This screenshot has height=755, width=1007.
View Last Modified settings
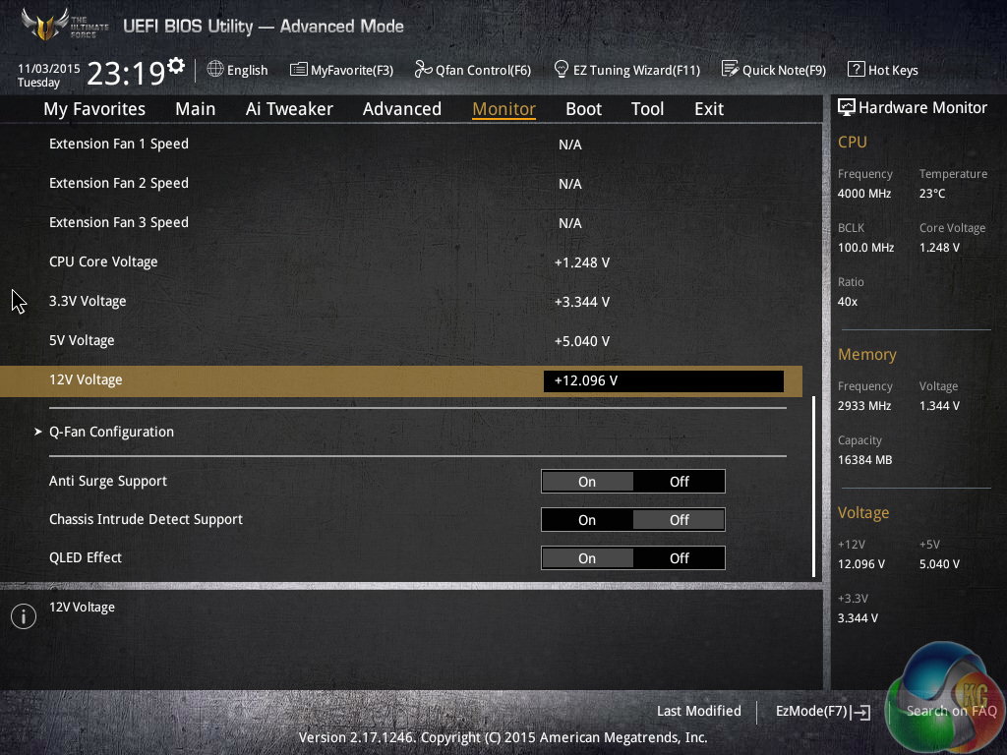point(699,712)
